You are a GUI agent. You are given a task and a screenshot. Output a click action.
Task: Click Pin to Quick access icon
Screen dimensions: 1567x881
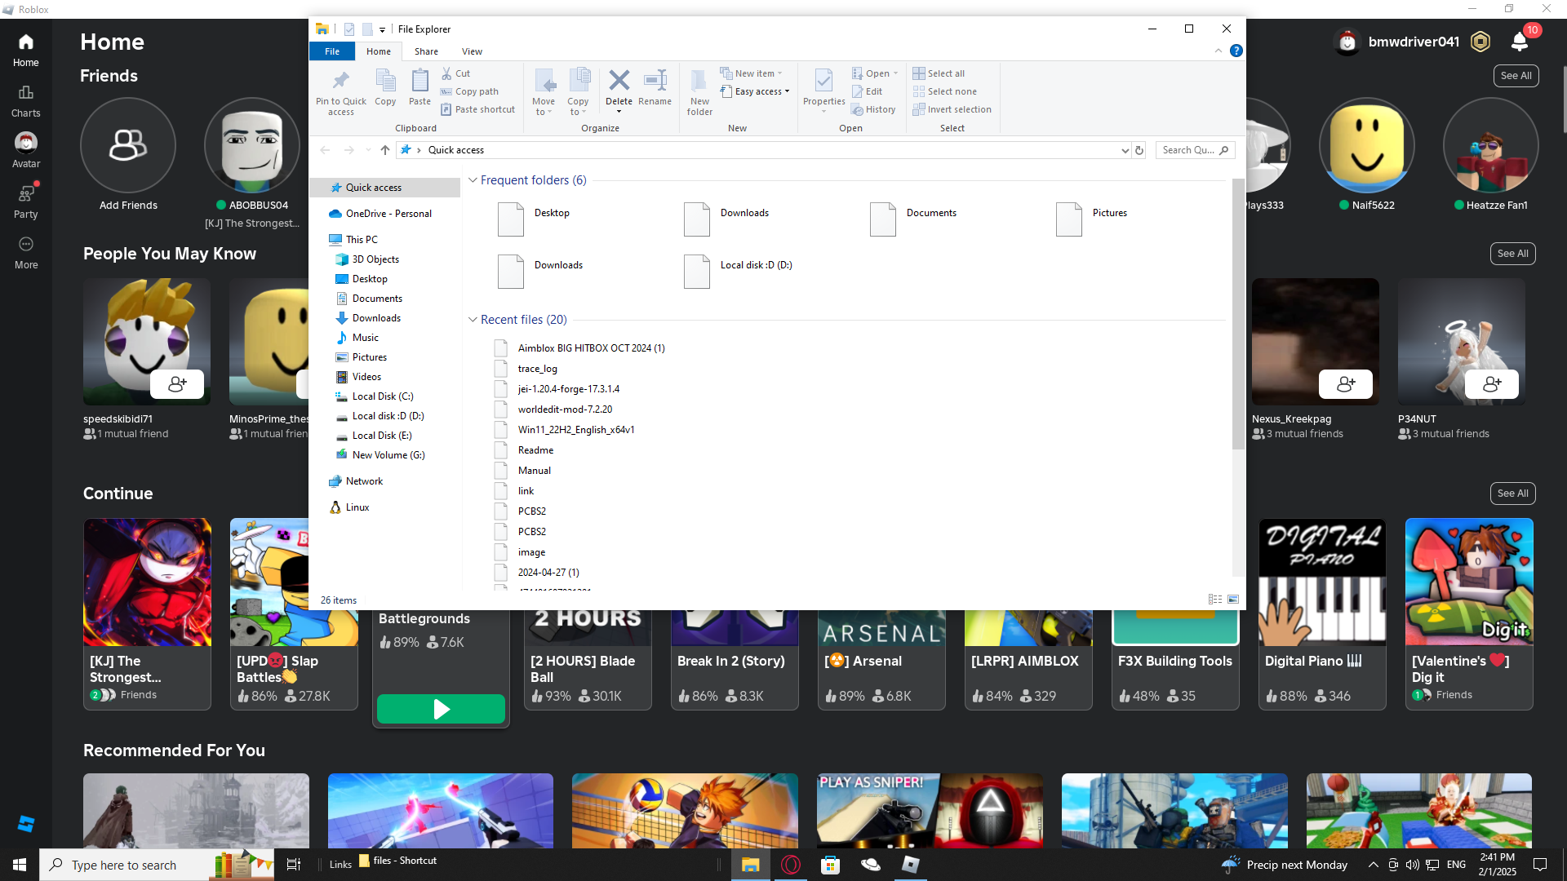coord(340,81)
